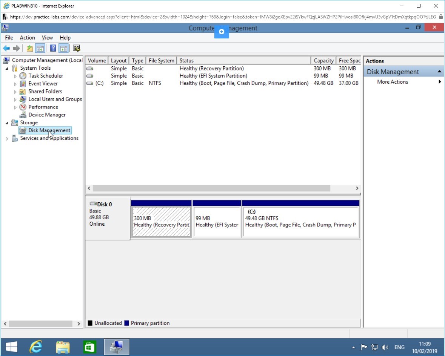Toggle Show/Hide Console Tree toolbar icon
This screenshot has height=356, width=445.
pyautogui.click(x=40, y=49)
